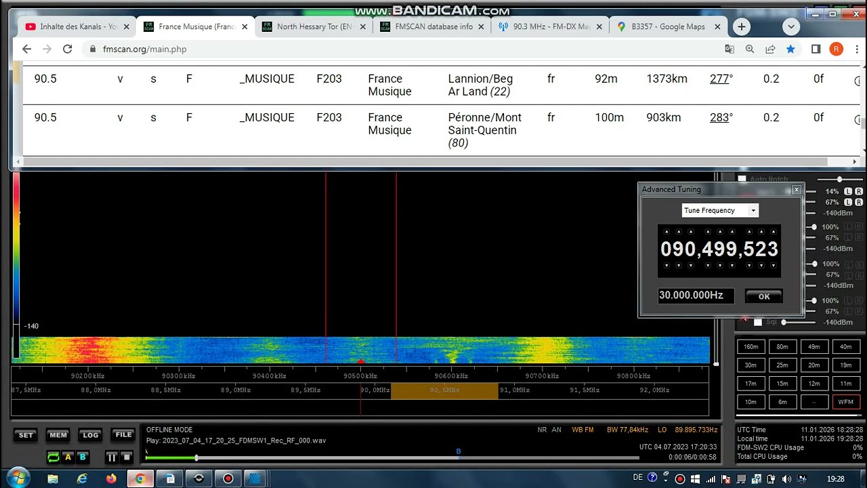Open Internet Explorer from taskbar
Image resolution: width=867 pixels, height=488 pixels.
coord(82,479)
